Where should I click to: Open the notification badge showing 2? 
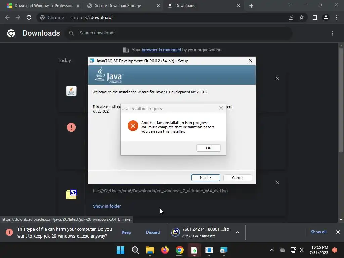(335, 250)
